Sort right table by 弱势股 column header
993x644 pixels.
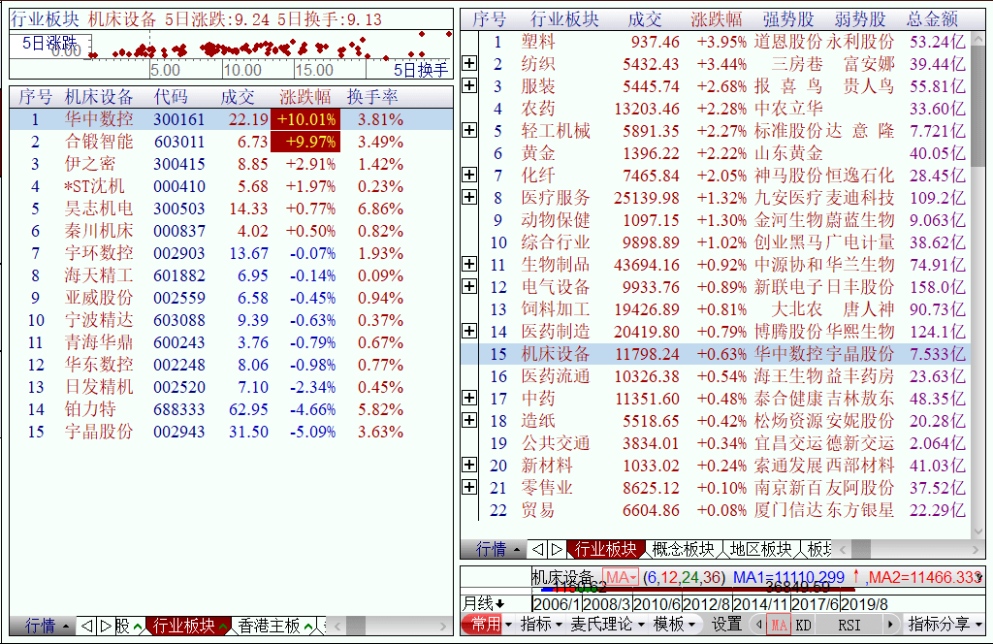click(x=860, y=19)
